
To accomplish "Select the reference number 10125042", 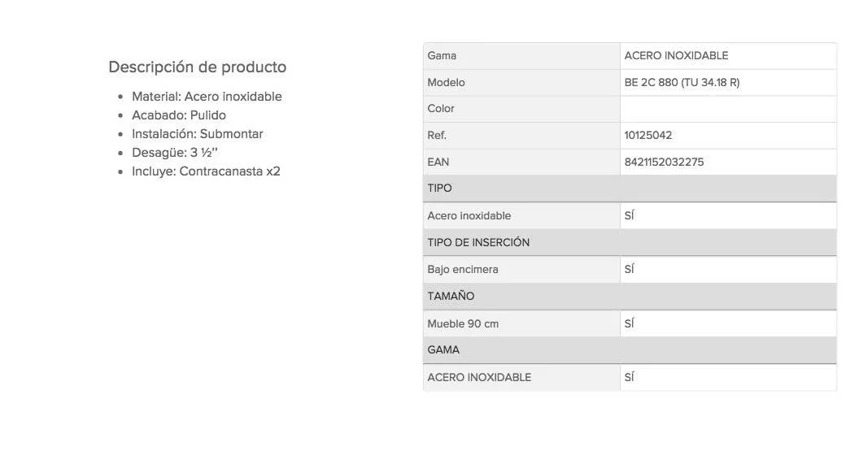I will pos(648,136).
